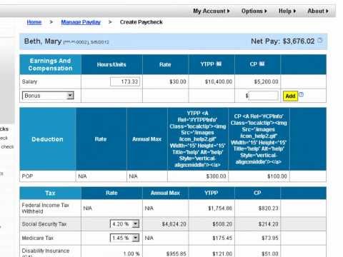Image resolution: width=343 pixels, height=257 pixels.
Task: Click the Disability Insurance annual max $955.85
Action: (x=177, y=253)
